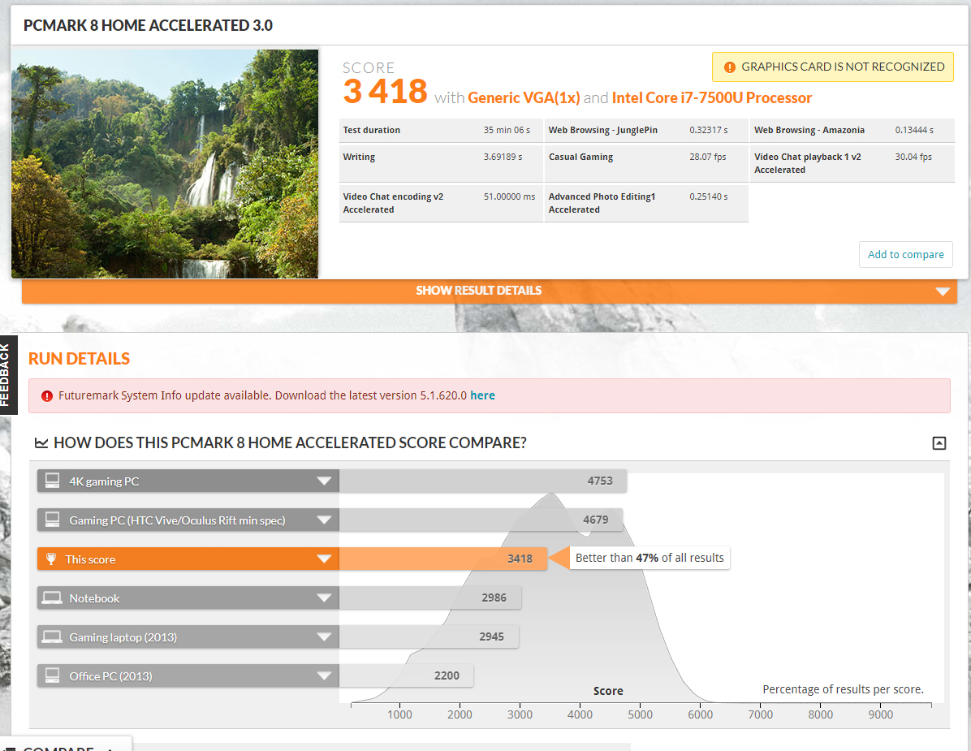Click the desktop icon on 4K gaming PC row

52,481
